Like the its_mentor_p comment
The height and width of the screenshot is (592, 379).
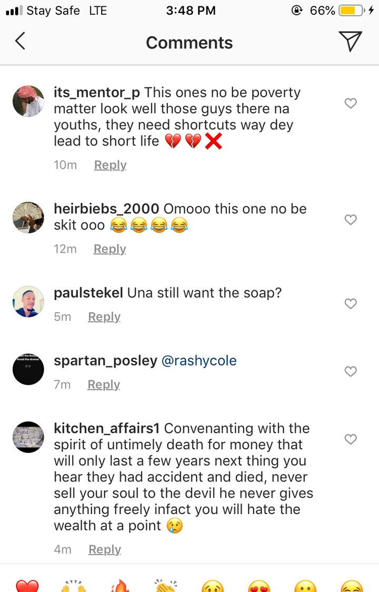[x=351, y=103]
